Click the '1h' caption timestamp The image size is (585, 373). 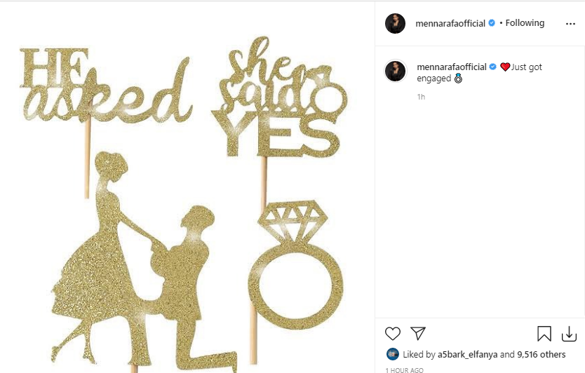(421, 97)
